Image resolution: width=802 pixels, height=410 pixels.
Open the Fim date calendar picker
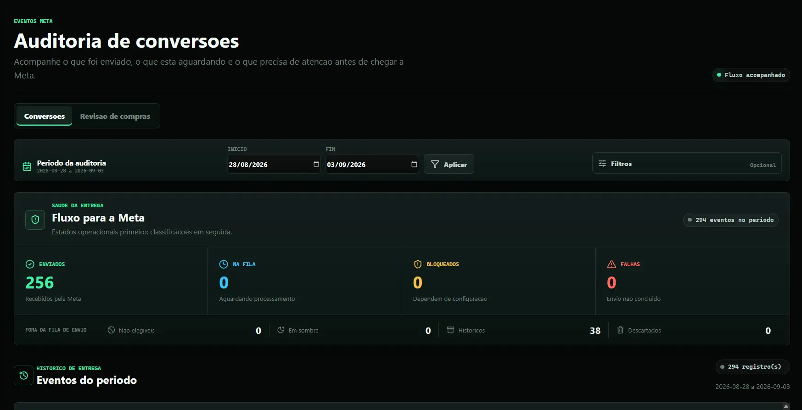pyautogui.click(x=414, y=164)
